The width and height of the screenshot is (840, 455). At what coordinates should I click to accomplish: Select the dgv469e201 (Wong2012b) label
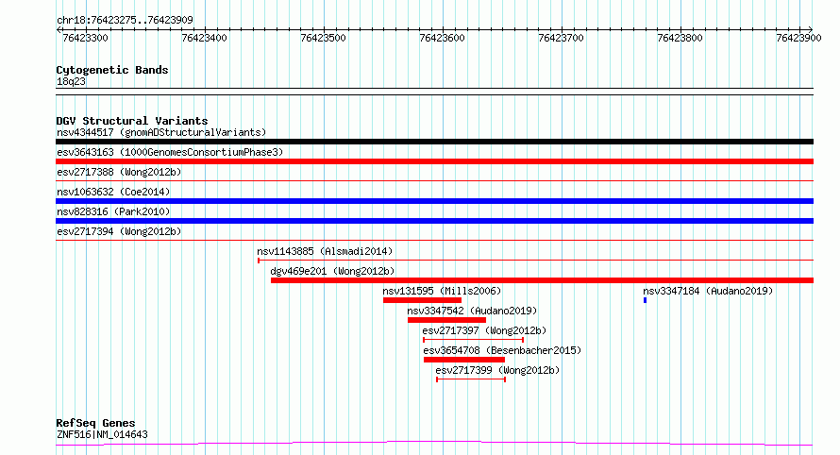[332, 271]
